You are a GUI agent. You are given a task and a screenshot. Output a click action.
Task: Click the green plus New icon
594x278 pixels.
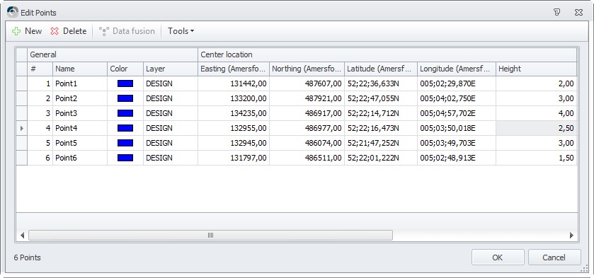[16, 31]
